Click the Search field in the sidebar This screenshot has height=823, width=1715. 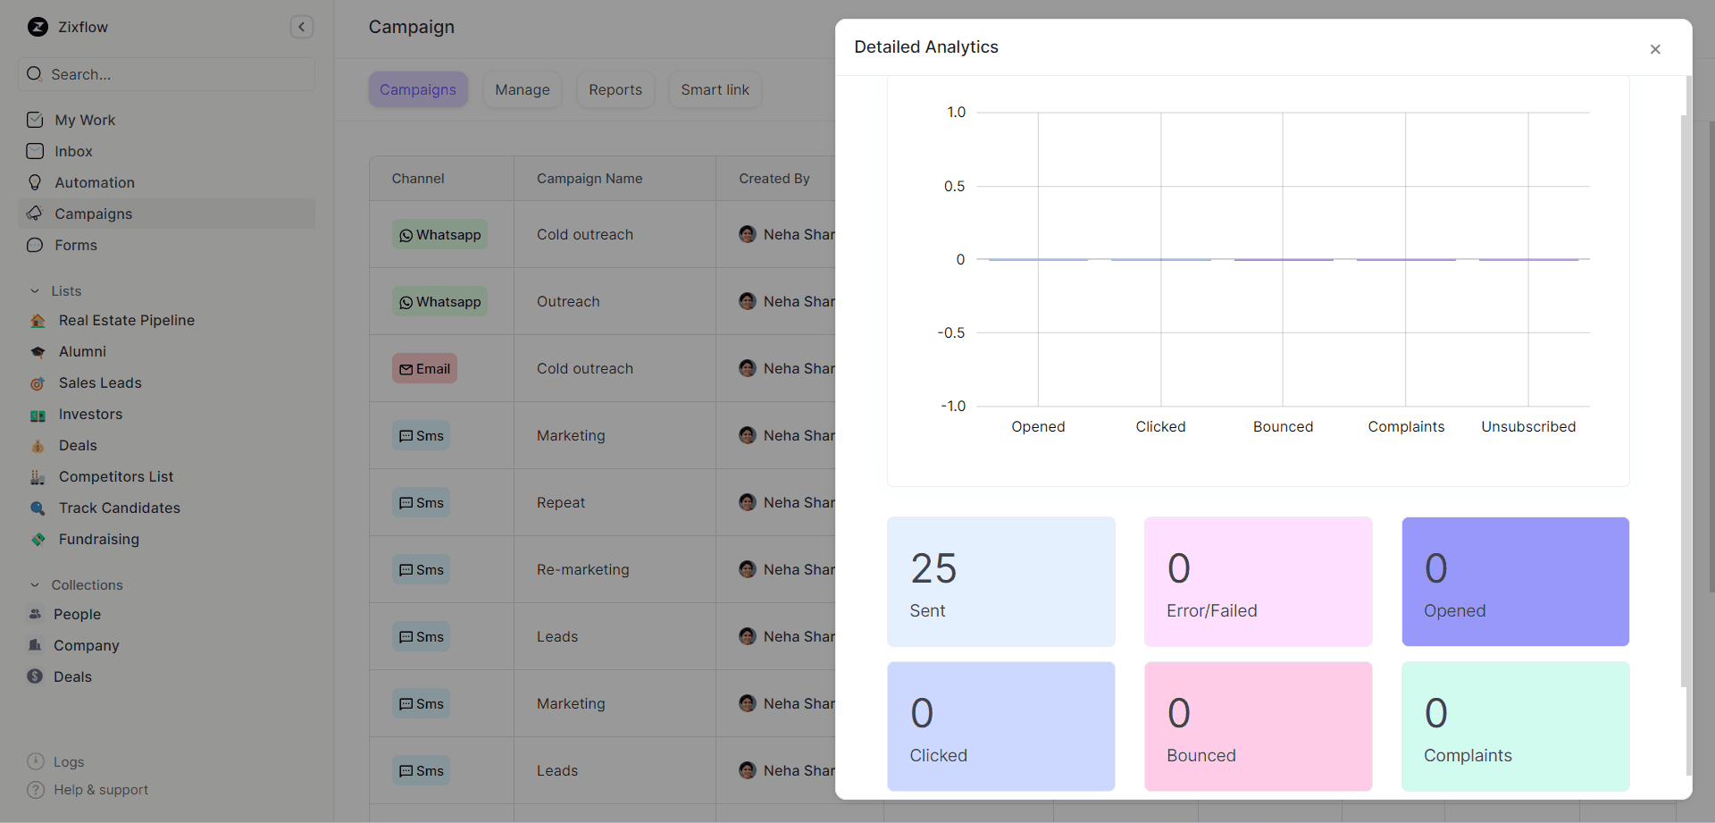(165, 74)
